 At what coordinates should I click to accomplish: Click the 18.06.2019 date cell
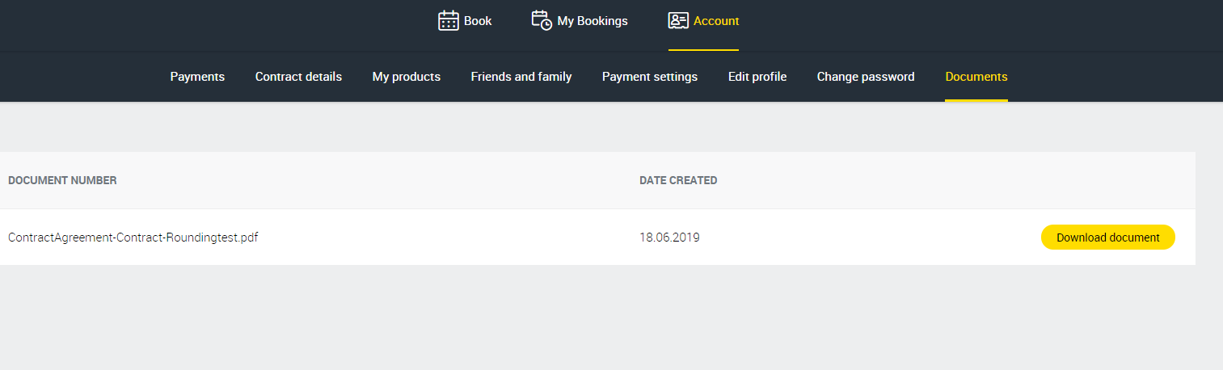(x=669, y=238)
